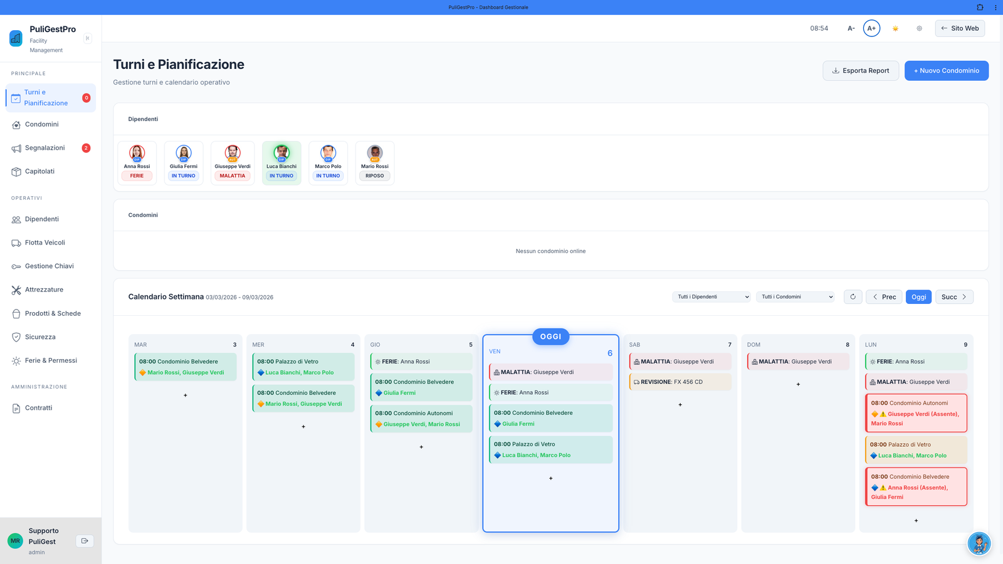Toggle the light/dark theme sun icon

(895, 28)
